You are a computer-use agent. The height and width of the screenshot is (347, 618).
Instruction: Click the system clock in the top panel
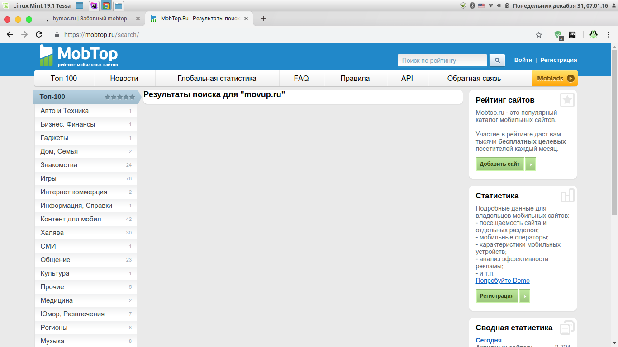pyautogui.click(x=560, y=5)
